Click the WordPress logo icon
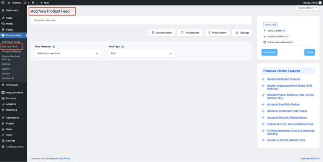Image resolution: width=323 pixels, height=162 pixels. (3, 3)
